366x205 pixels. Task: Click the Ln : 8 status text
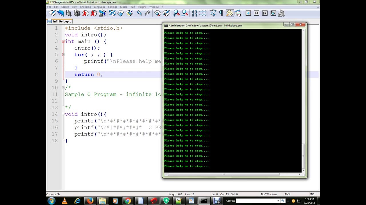coord(215,194)
